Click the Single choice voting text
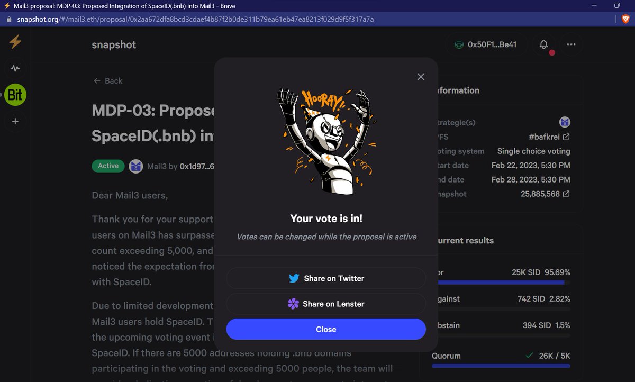Viewport: 635px width, 382px height. pos(534,151)
